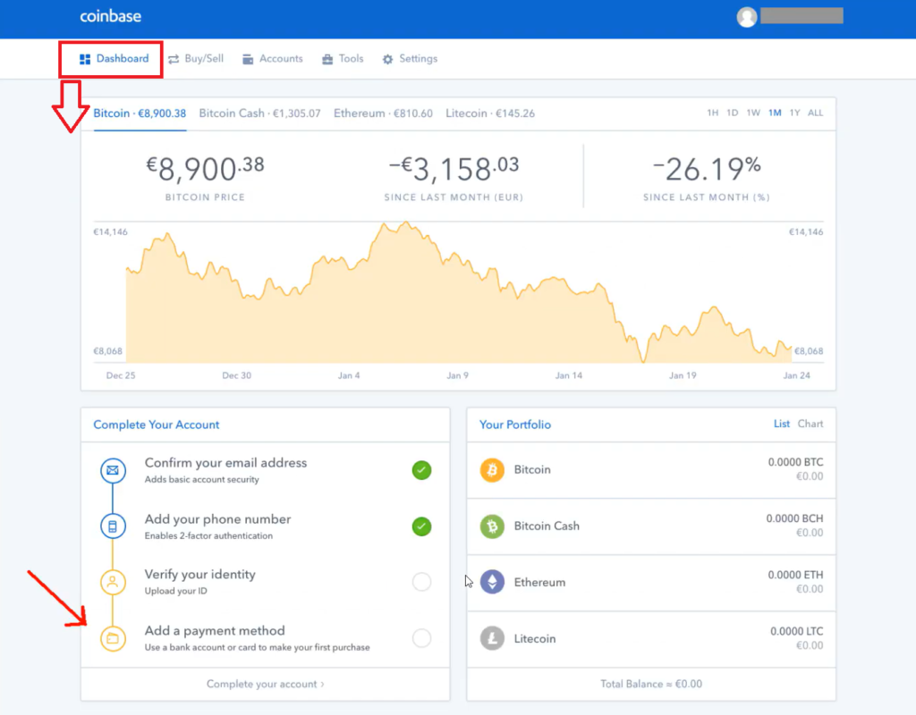Click Add your phone number step

pos(265,526)
